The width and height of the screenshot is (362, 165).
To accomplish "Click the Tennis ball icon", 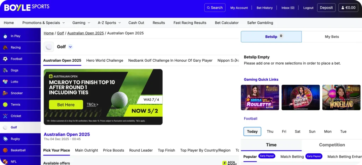I will pos(5,104).
